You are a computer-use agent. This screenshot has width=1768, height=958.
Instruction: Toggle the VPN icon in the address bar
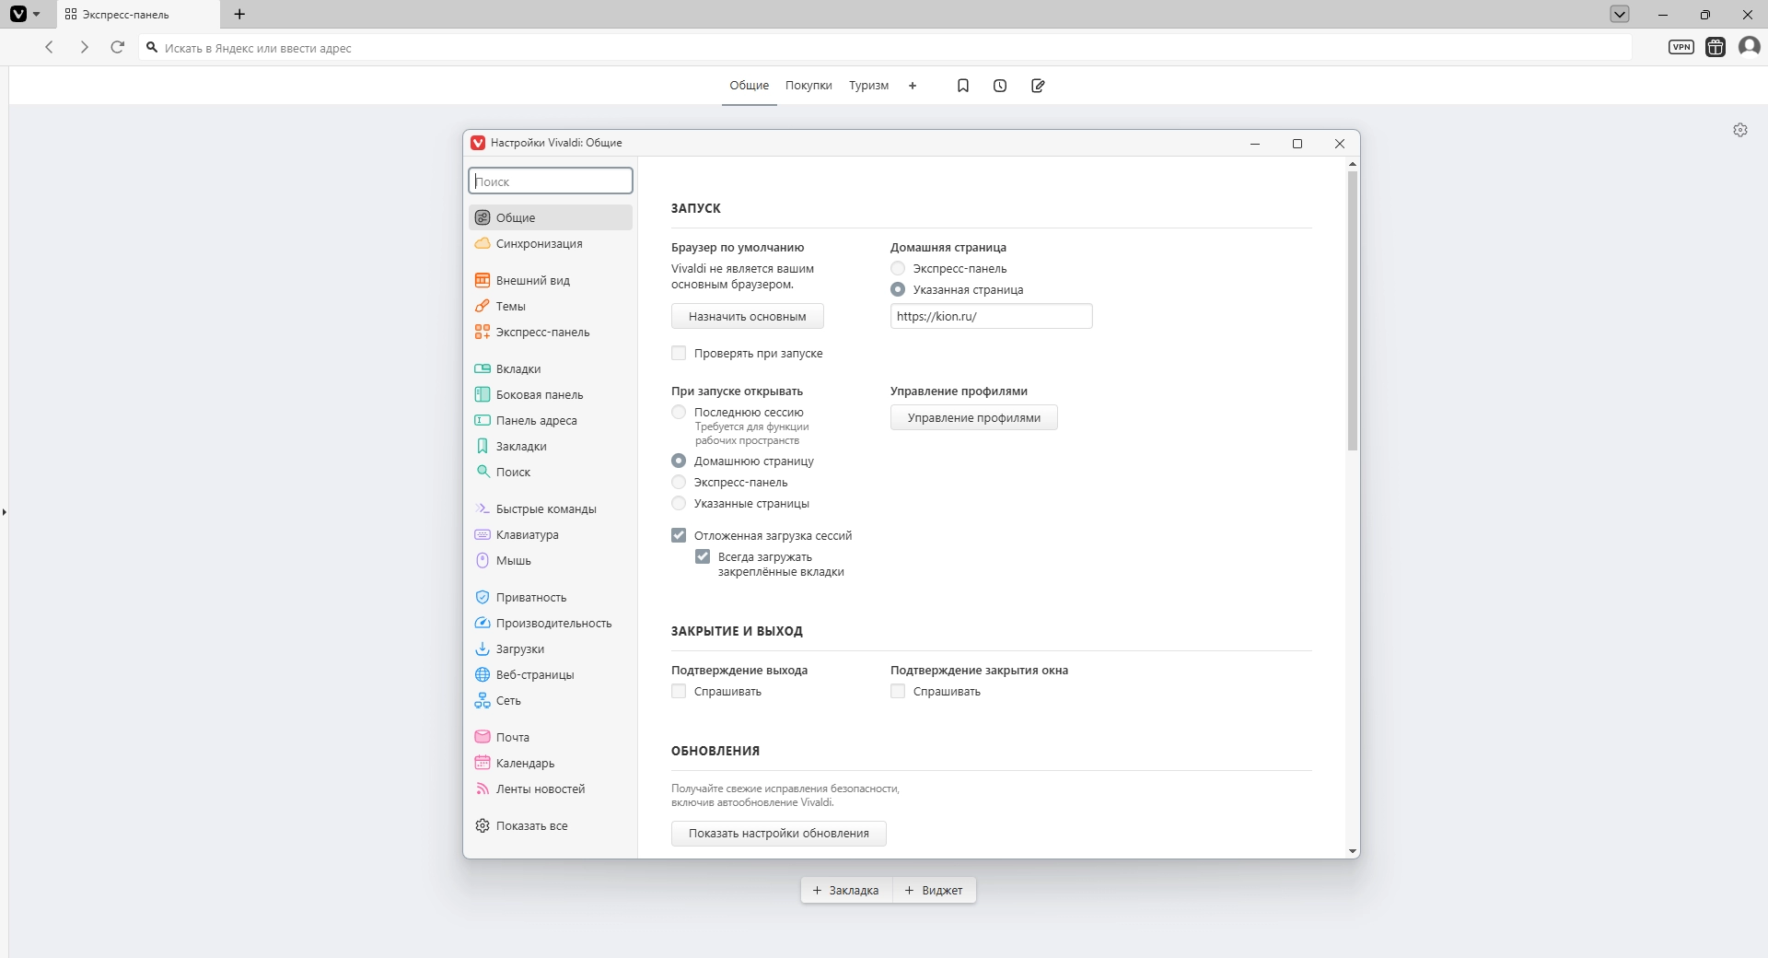[x=1681, y=47]
